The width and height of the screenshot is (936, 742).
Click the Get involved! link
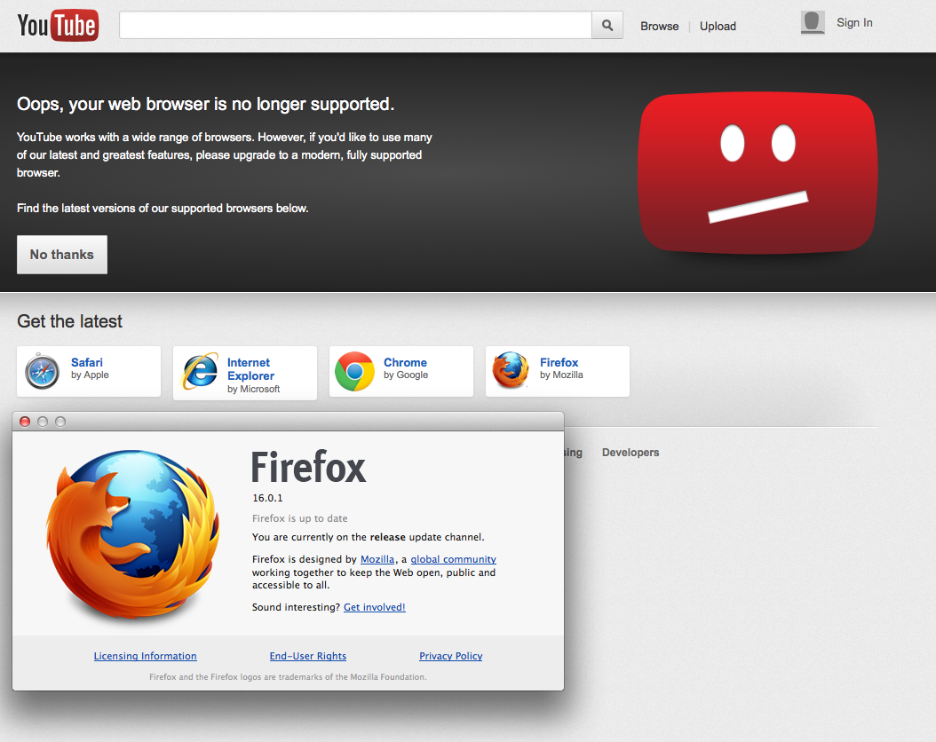click(x=374, y=607)
